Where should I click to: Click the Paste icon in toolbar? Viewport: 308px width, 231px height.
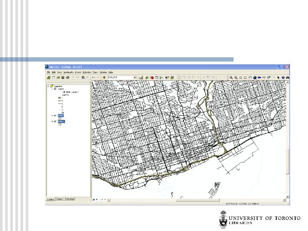click(x=83, y=77)
